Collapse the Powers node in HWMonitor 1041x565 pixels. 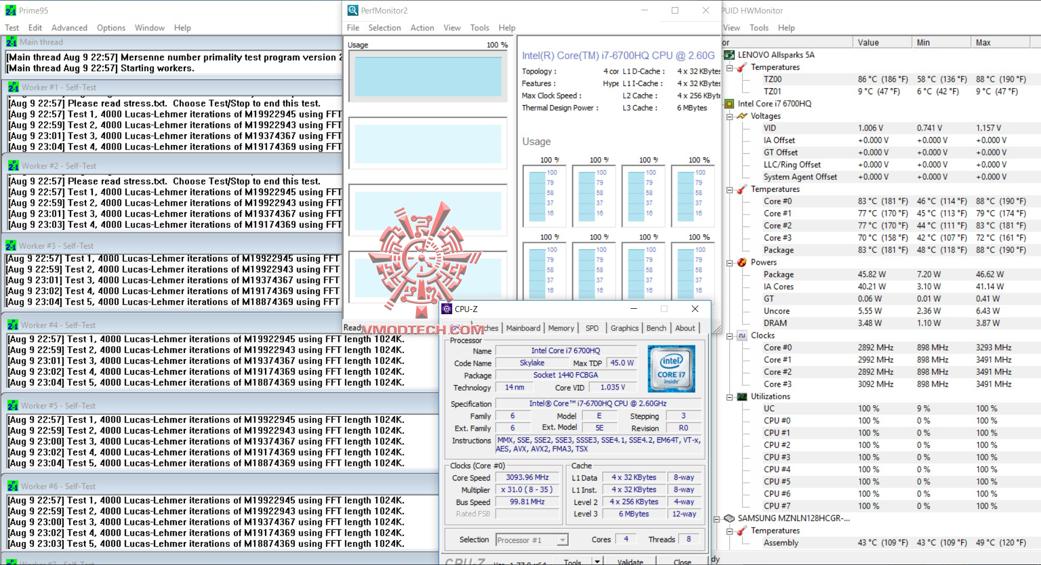point(730,263)
